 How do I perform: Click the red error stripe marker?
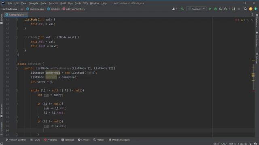[253, 91]
